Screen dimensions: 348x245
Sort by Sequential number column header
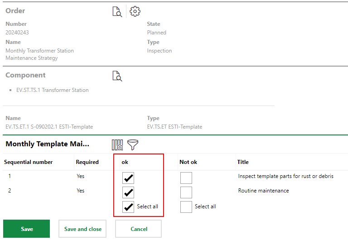coord(28,162)
